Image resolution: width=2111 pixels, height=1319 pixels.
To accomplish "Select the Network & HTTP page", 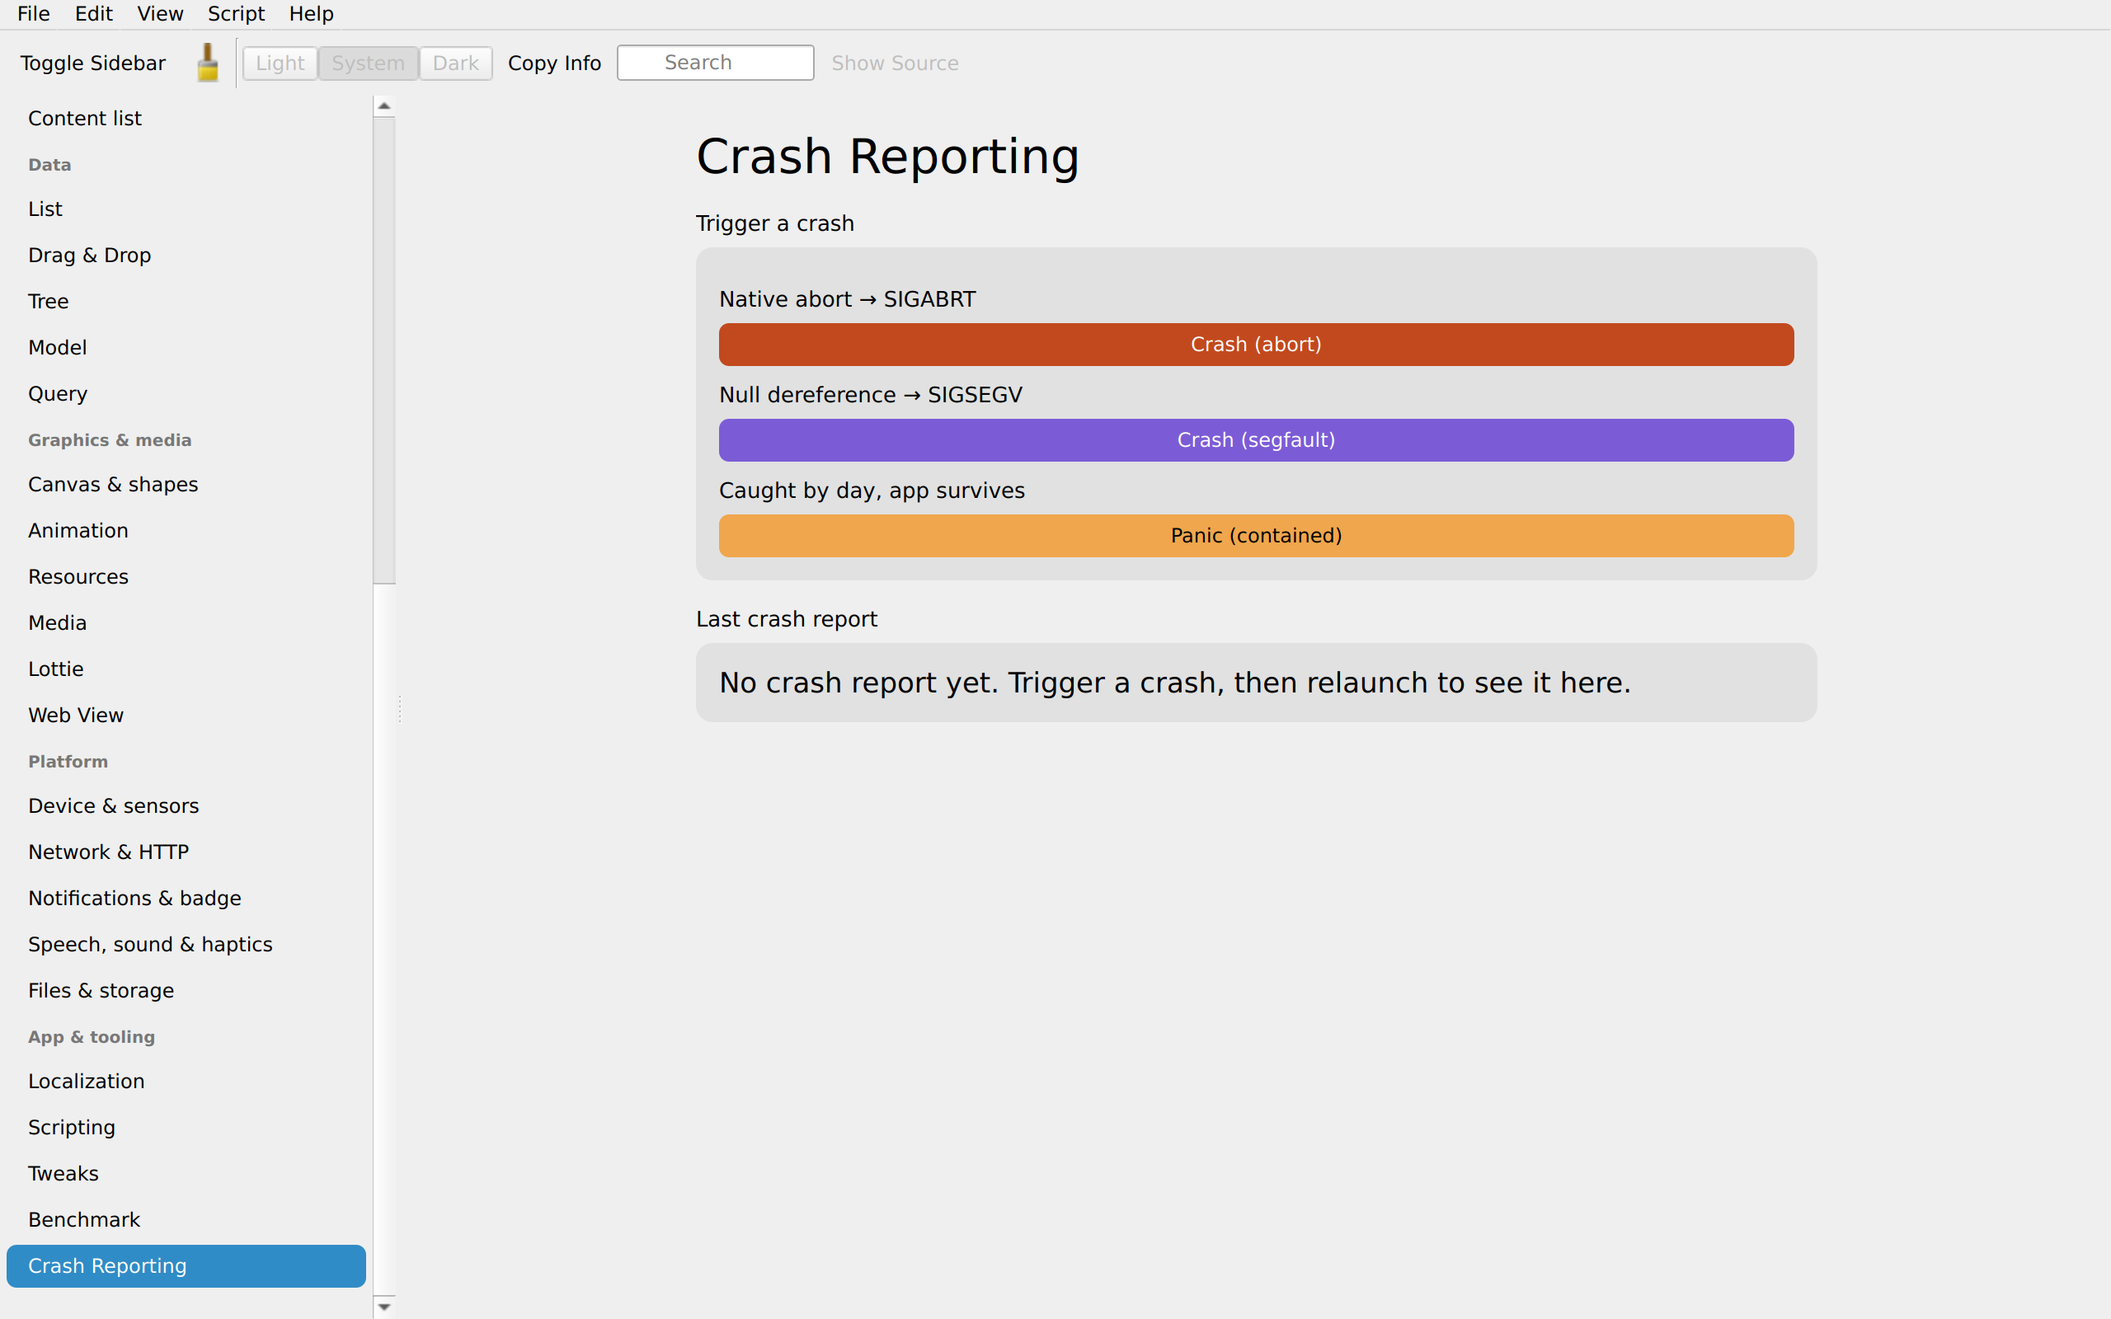I will [186, 852].
